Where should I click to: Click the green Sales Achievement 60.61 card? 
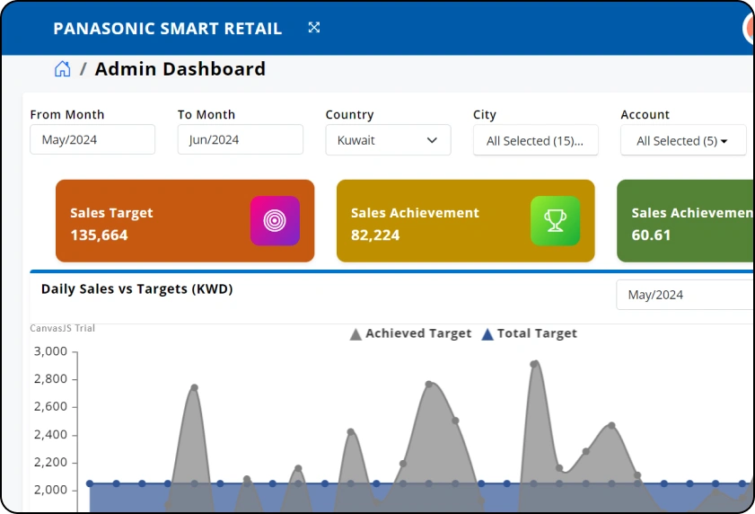(685, 221)
